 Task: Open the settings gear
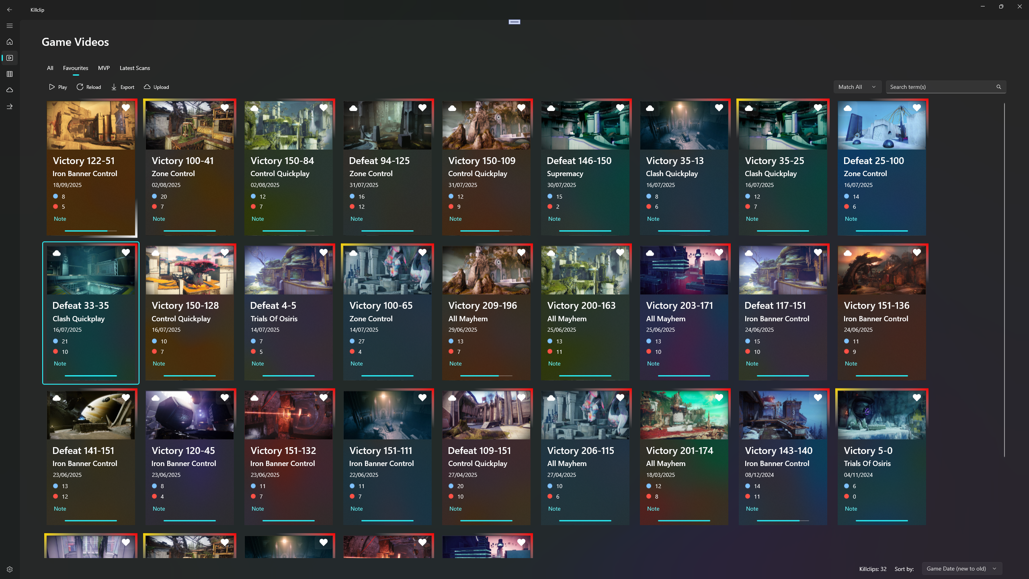click(x=10, y=569)
